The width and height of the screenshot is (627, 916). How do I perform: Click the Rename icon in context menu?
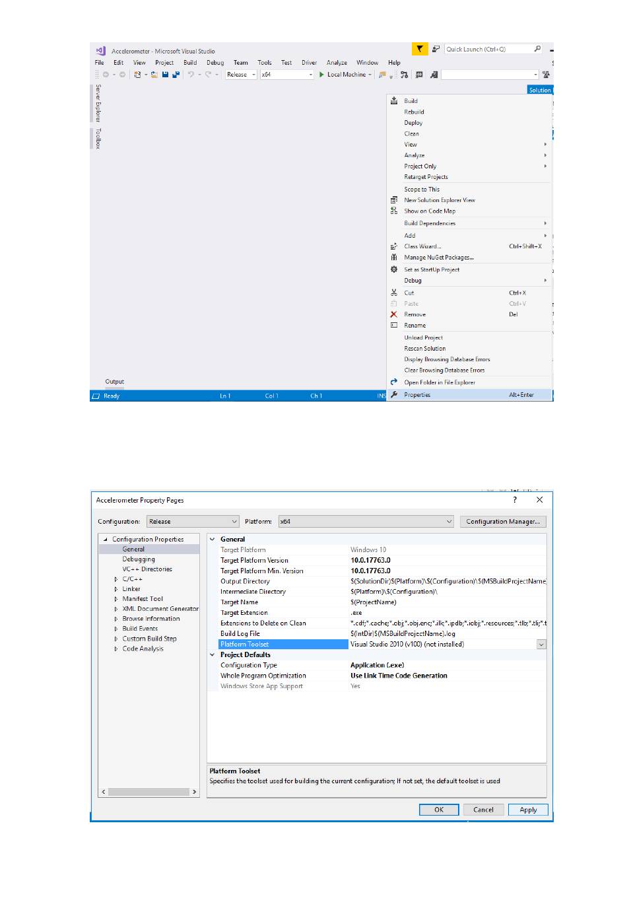(x=394, y=325)
